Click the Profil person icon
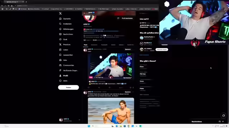229x128 pixels. click(x=60, y=76)
